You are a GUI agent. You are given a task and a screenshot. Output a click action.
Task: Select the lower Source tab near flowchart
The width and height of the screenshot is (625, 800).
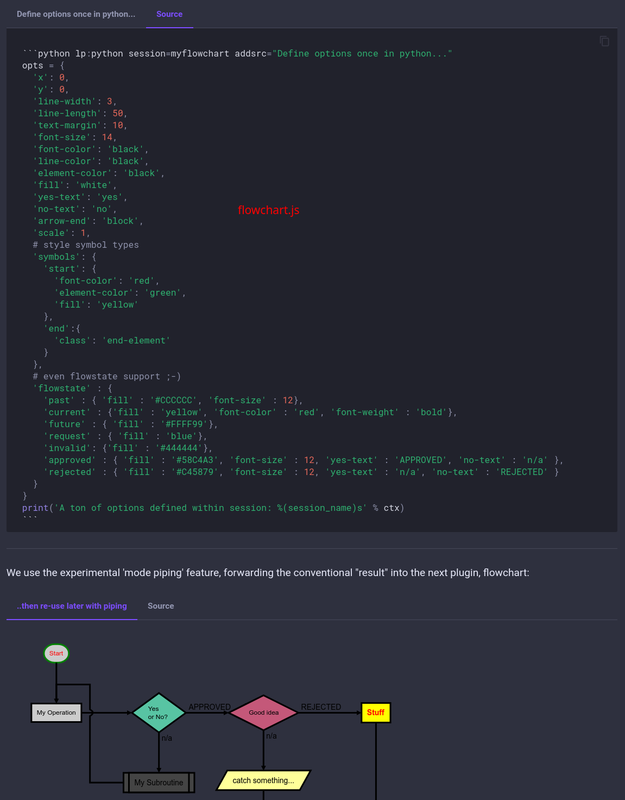tap(161, 605)
